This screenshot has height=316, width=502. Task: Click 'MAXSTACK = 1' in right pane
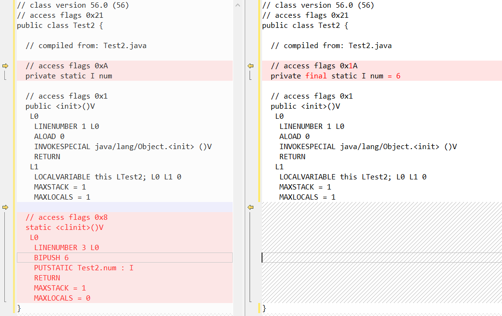305,187
